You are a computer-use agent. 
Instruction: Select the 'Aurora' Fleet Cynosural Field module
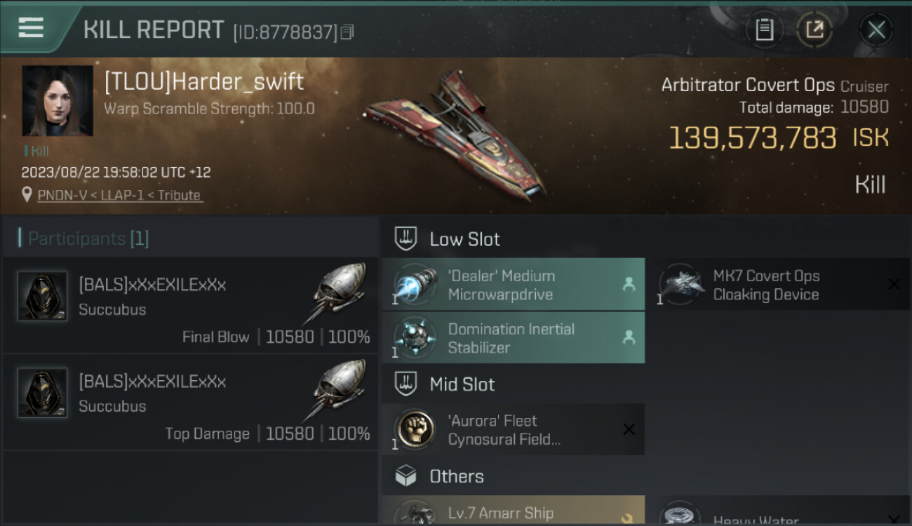tap(513, 430)
